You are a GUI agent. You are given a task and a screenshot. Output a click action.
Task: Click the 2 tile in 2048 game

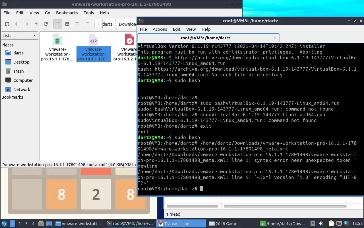point(96,194)
